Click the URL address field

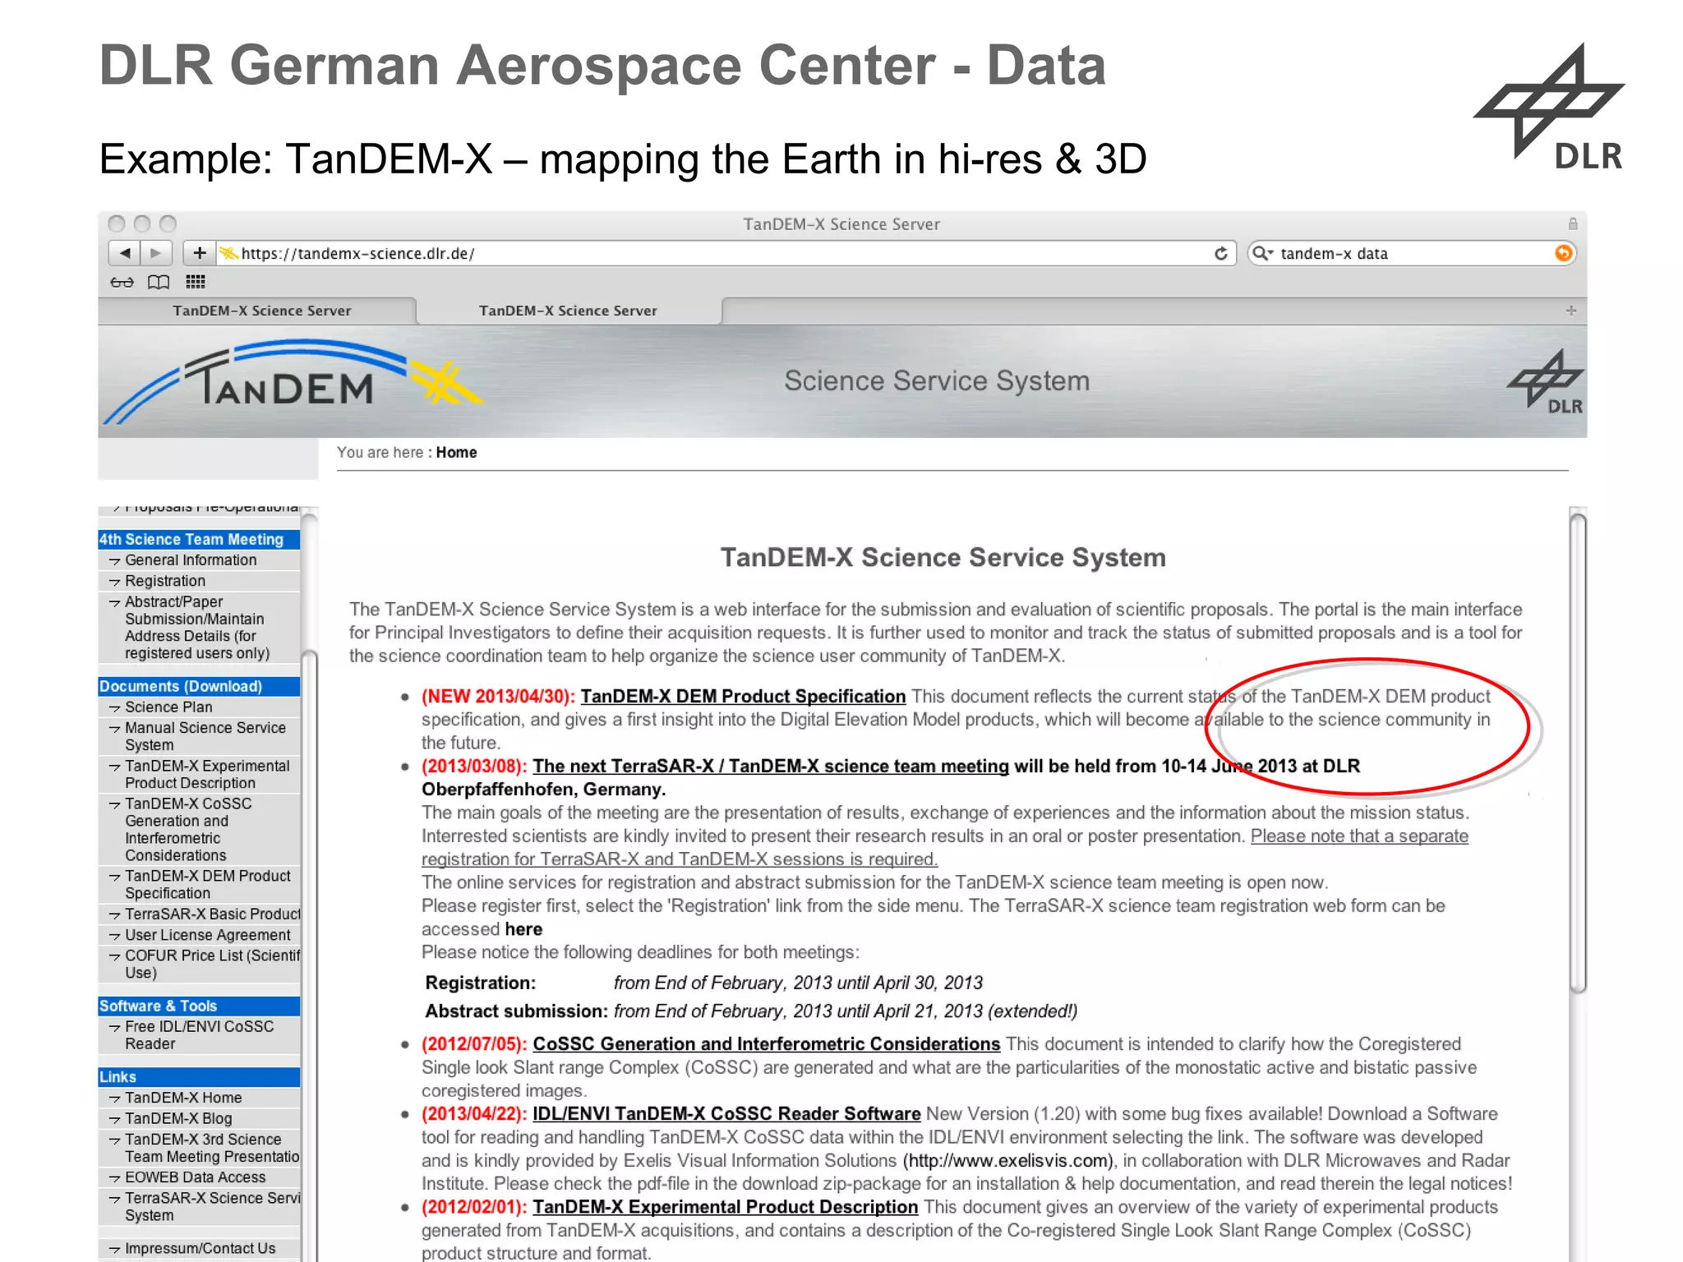(726, 253)
